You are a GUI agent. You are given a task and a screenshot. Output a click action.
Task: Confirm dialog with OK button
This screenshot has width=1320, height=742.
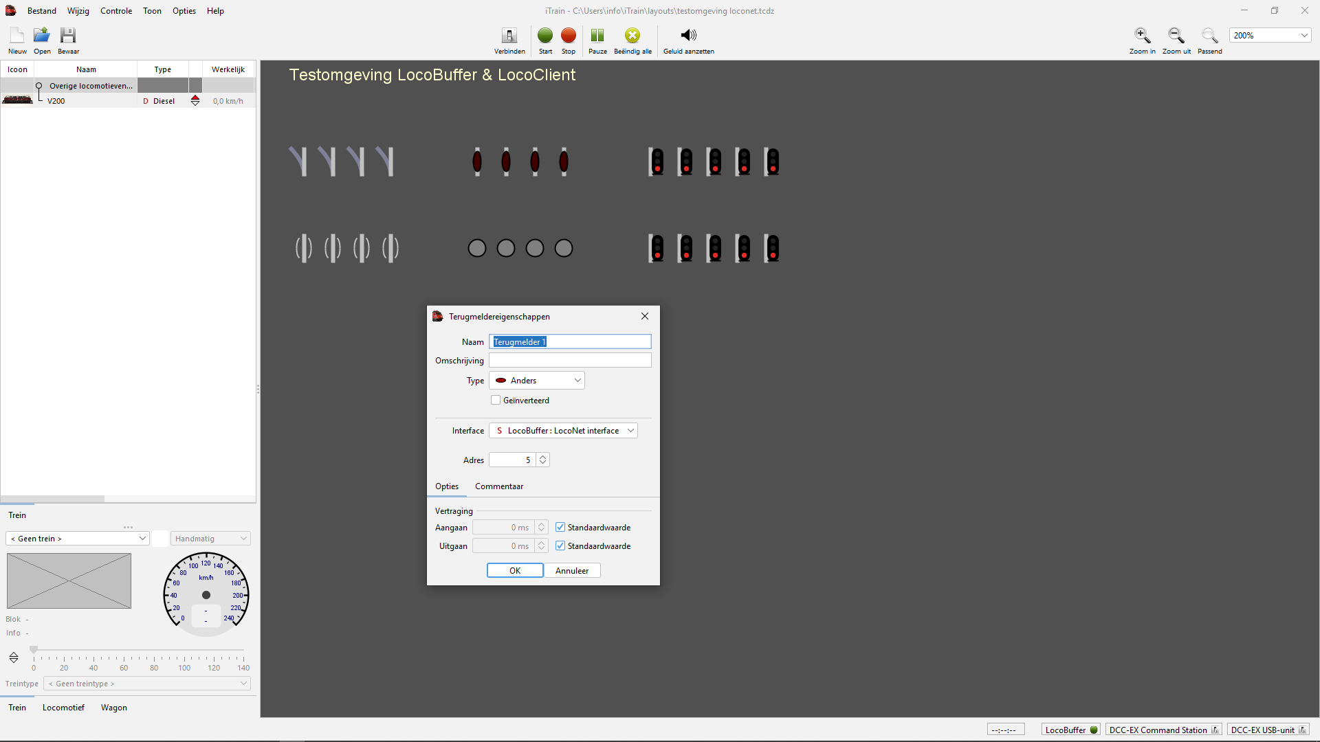(515, 571)
